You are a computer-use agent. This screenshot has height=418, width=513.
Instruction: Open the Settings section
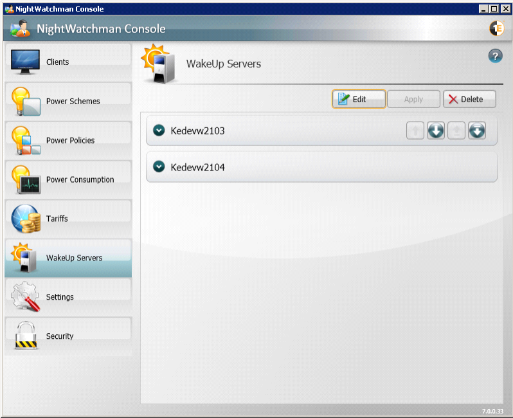coord(67,297)
